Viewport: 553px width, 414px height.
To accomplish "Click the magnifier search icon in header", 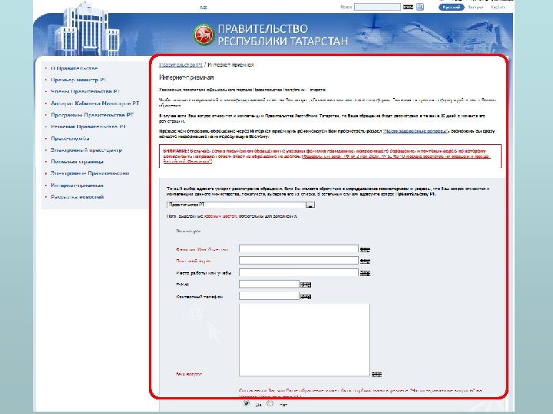I will point(420,7).
